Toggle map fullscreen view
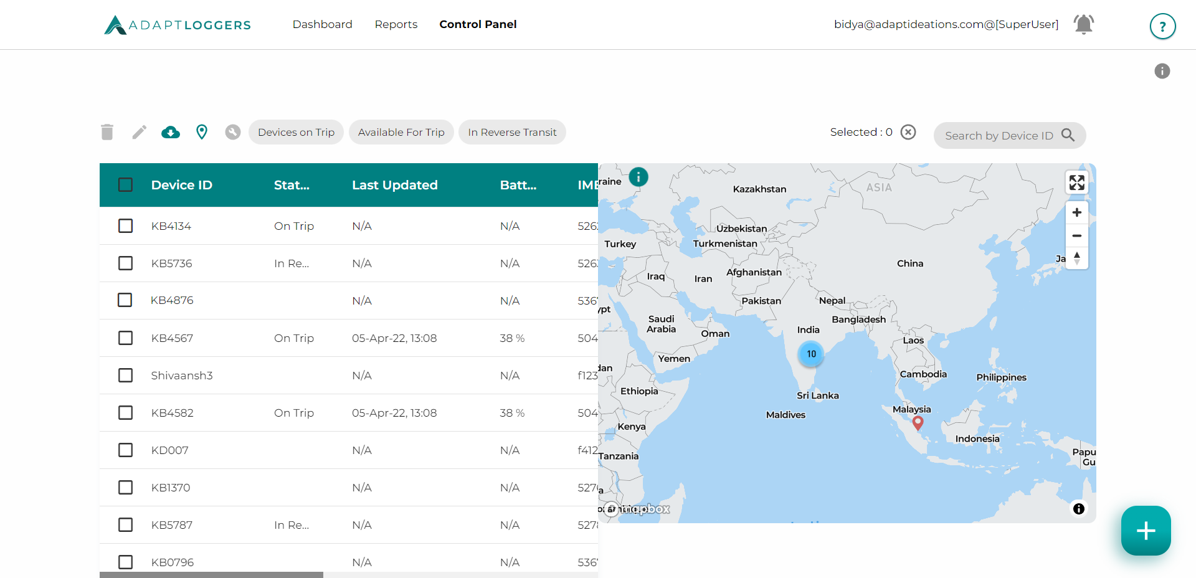1196x578 pixels. (1077, 182)
